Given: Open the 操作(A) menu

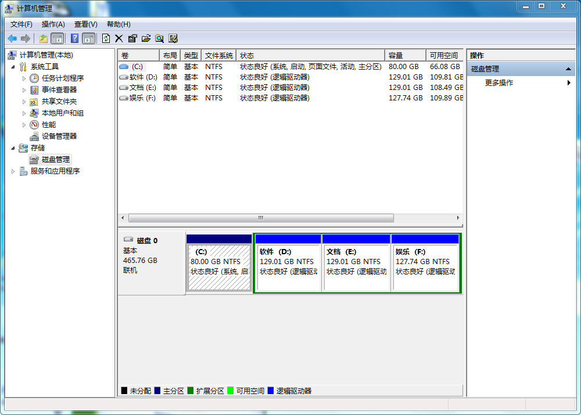Looking at the screenshot, I should [x=53, y=24].
